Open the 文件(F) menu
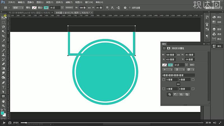Image resolution: width=224 pixels, height=126 pixels. point(11,2)
